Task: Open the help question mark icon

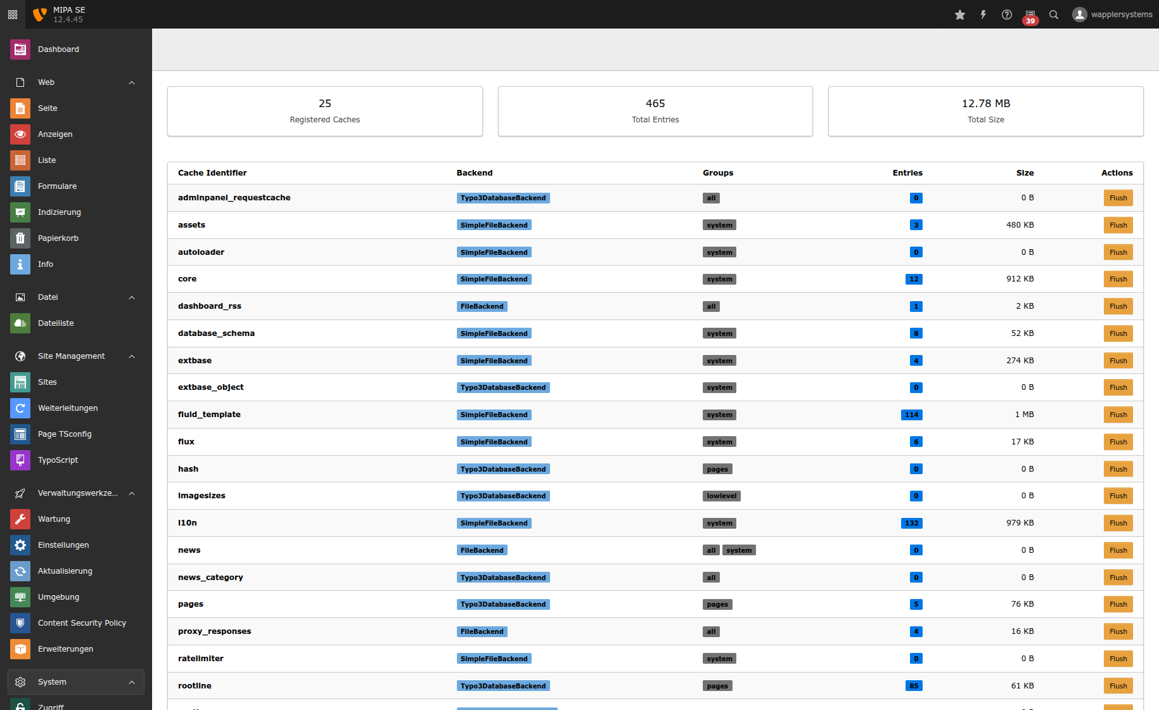Action: pyautogui.click(x=1006, y=14)
